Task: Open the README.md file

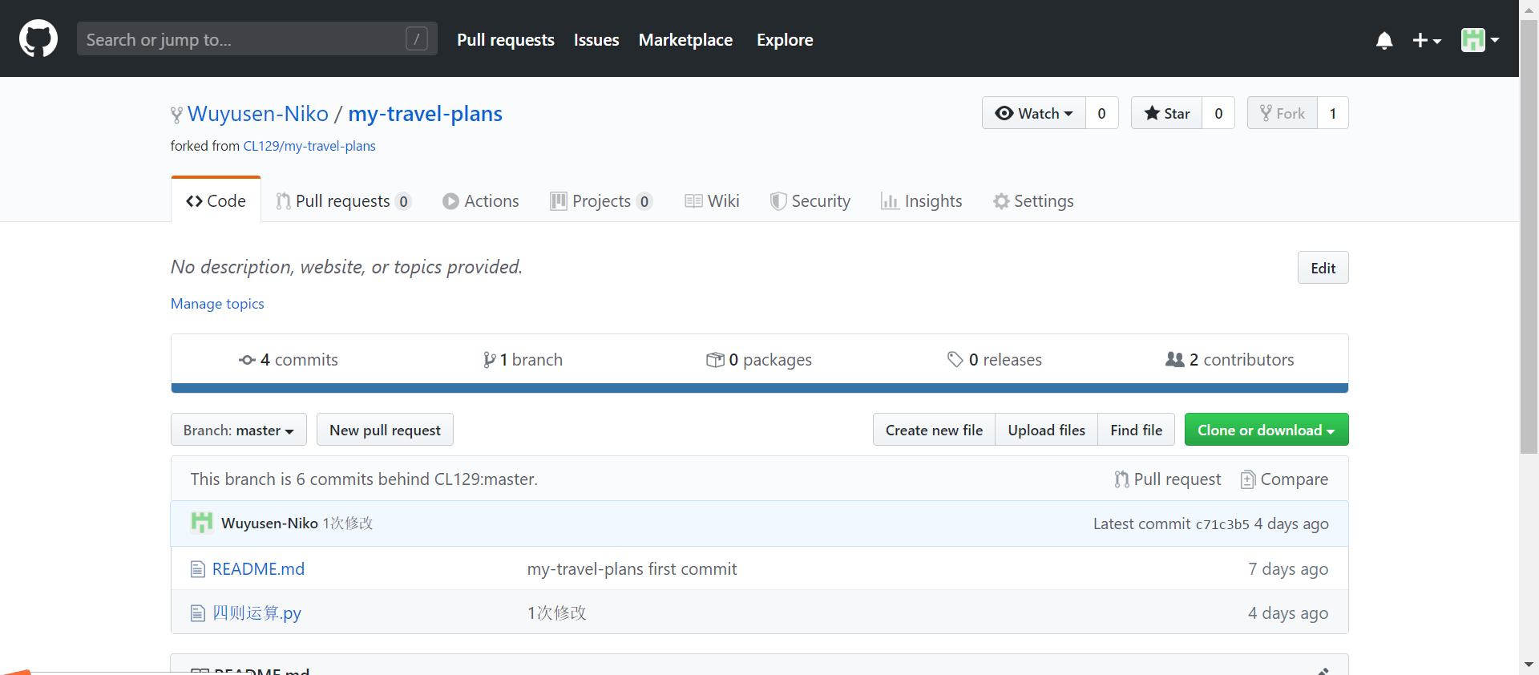Action: [x=258, y=569]
